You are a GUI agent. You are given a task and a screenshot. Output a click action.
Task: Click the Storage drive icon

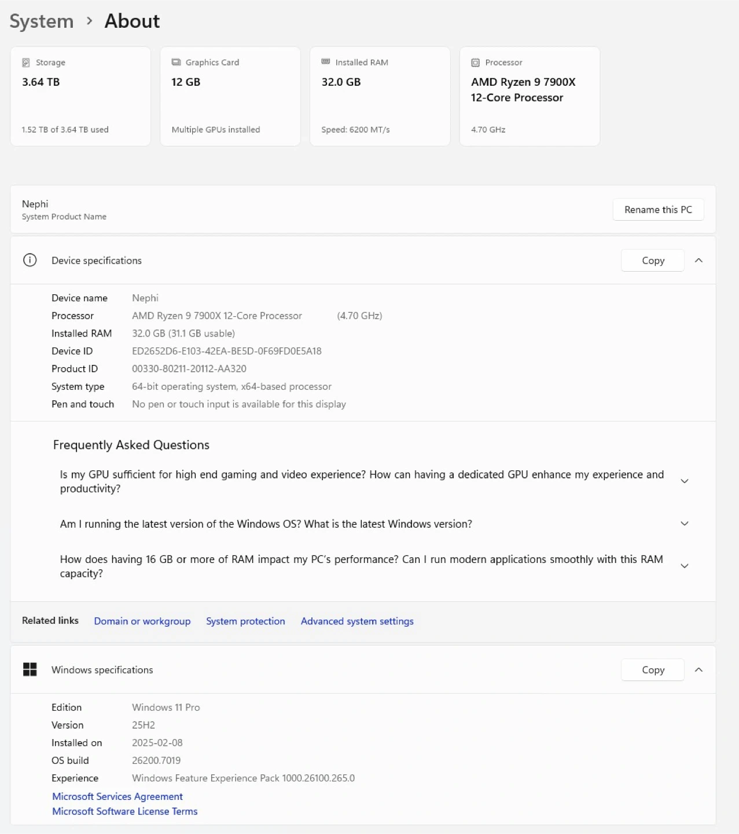(x=26, y=63)
